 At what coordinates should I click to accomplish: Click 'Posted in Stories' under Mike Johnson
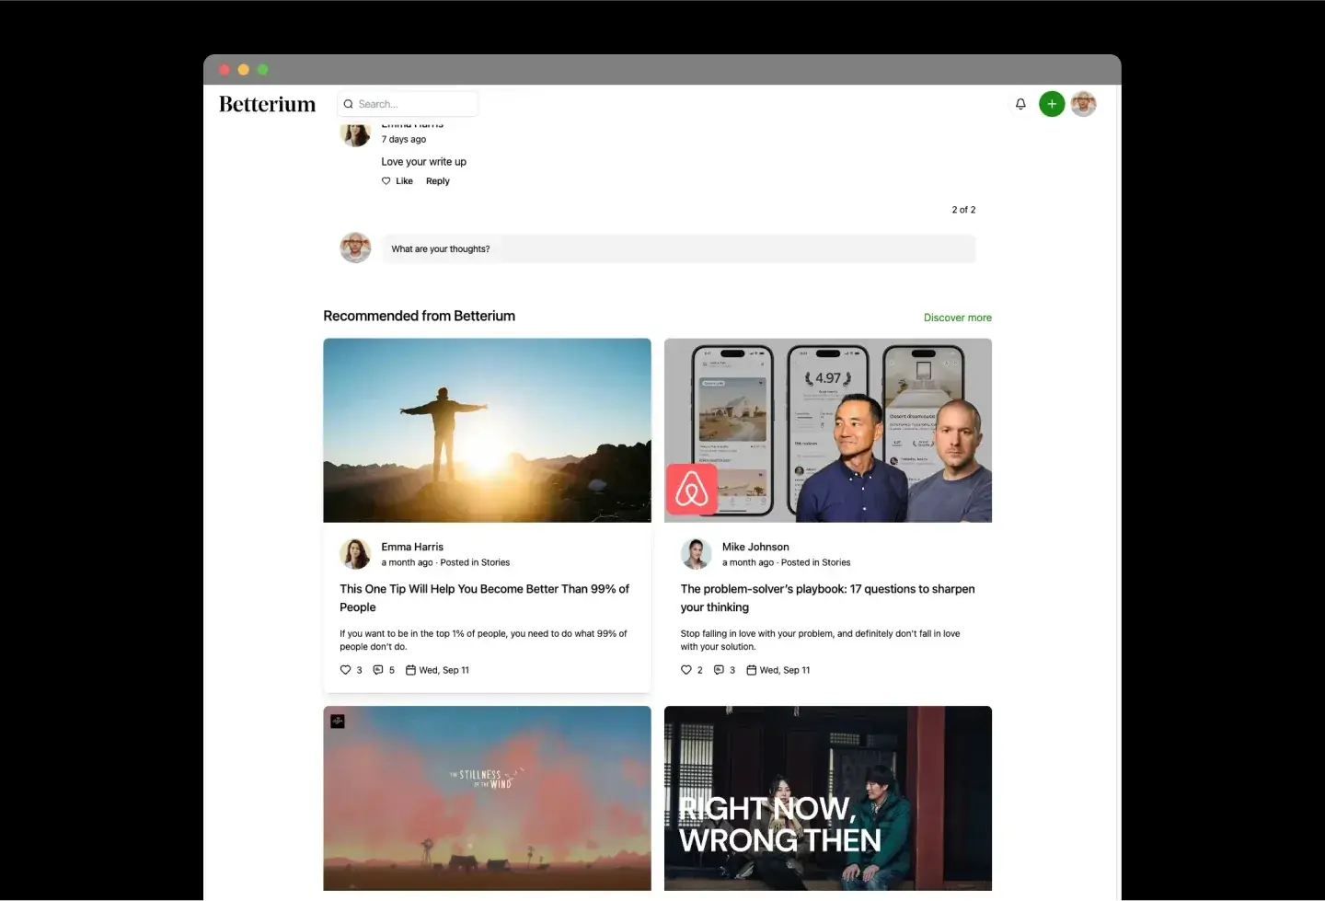[815, 562]
